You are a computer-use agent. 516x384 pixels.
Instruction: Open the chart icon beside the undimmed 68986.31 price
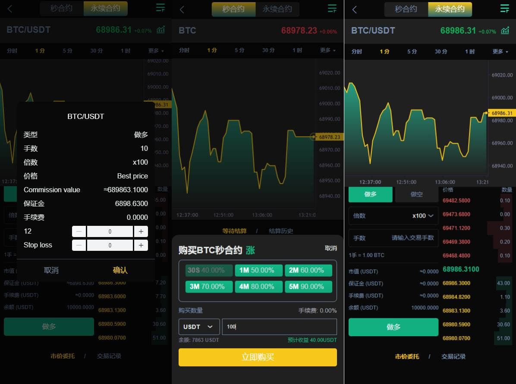click(505, 31)
